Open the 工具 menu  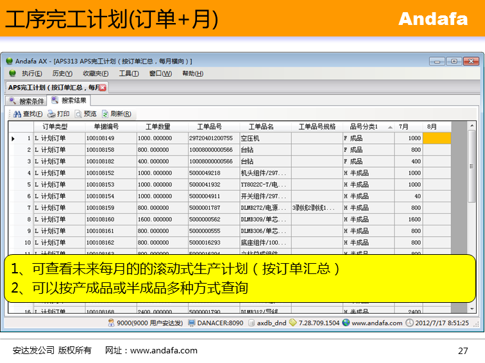(128, 74)
